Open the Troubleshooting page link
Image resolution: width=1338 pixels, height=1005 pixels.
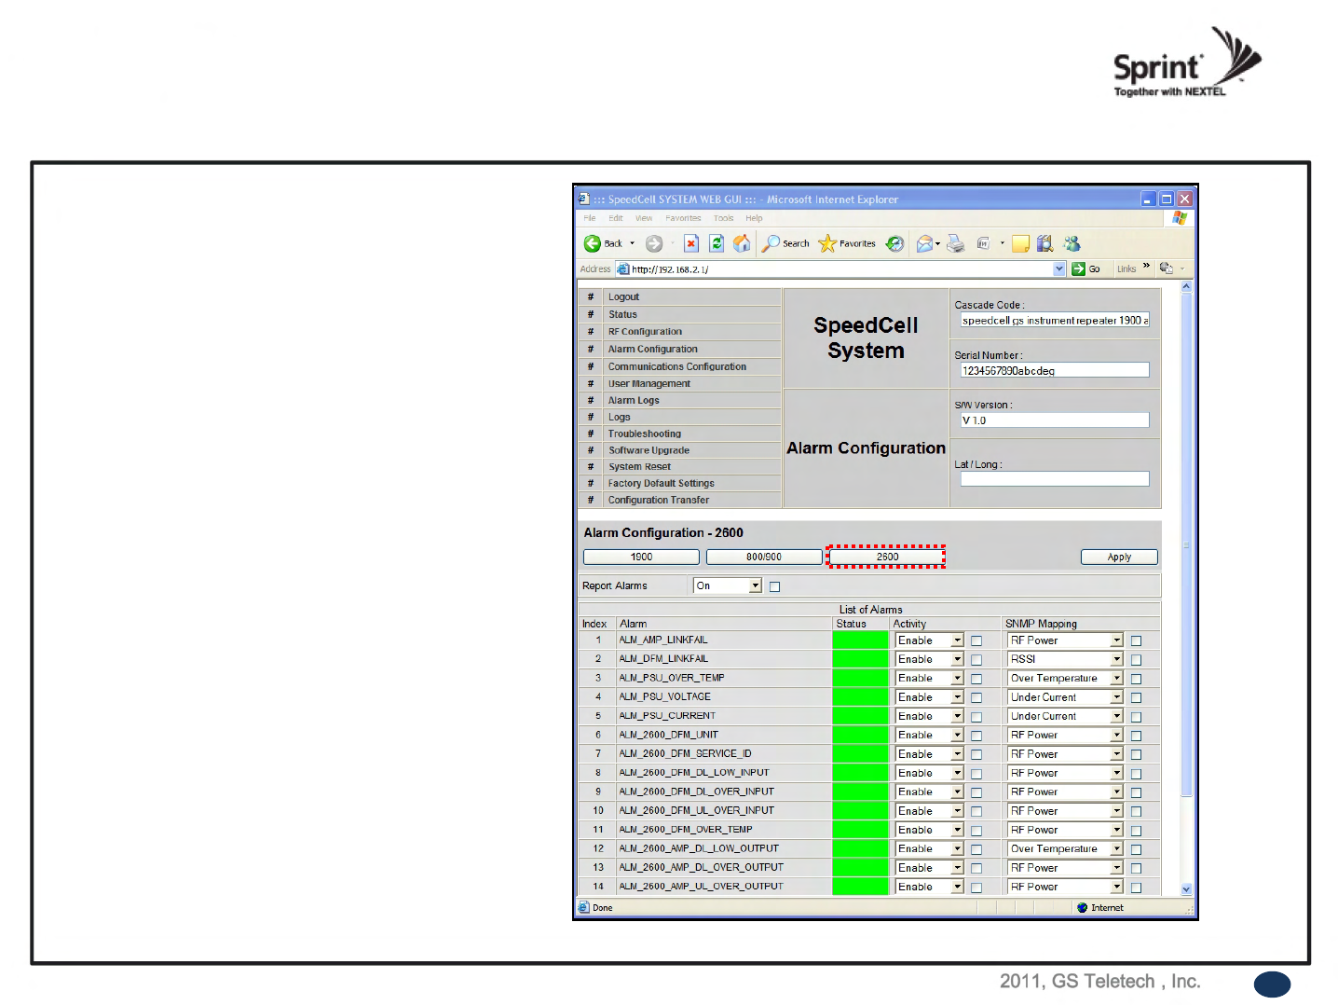click(645, 434)
